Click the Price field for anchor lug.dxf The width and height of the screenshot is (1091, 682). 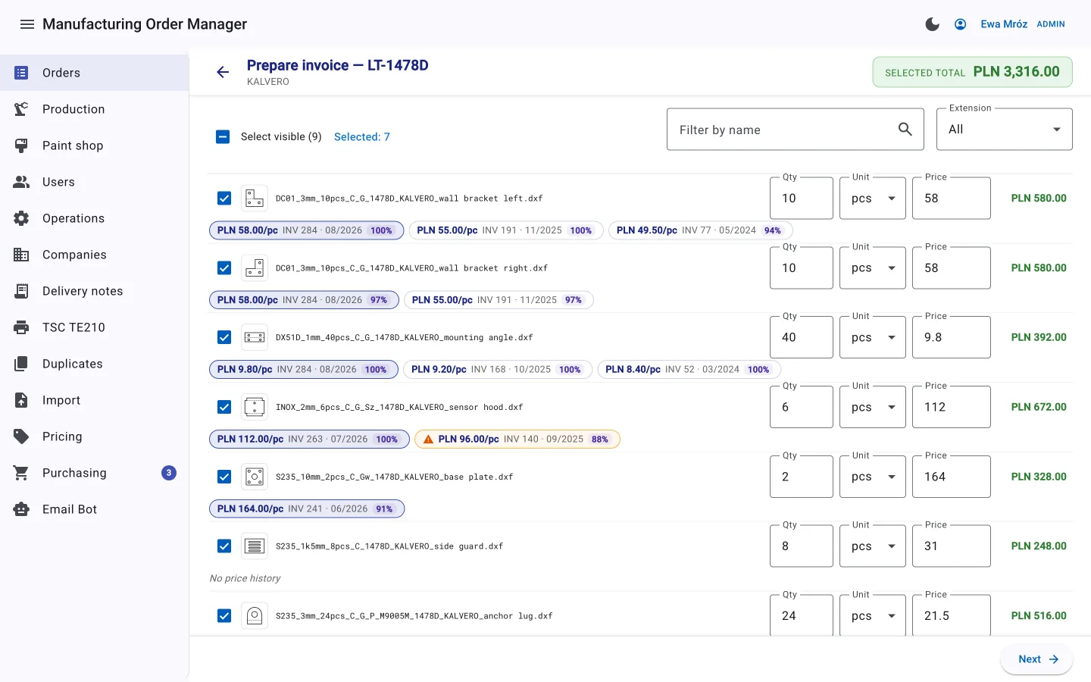(952, 616)
